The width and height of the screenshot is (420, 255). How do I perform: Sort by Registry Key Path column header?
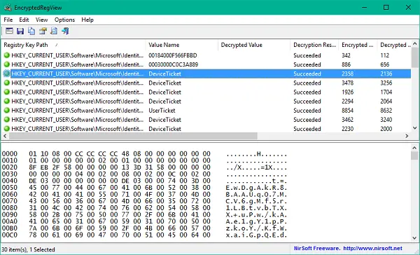[73, 45]
